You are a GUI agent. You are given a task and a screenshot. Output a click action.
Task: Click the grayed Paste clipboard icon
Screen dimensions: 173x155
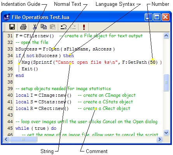[53, 27]
